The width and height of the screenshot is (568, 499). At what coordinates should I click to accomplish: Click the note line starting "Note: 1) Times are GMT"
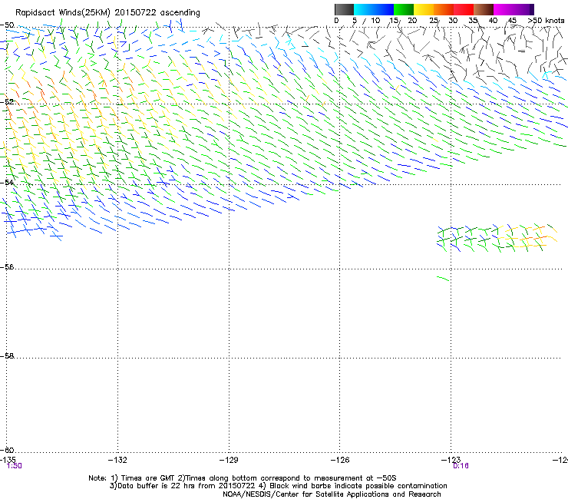click(243, 478)
